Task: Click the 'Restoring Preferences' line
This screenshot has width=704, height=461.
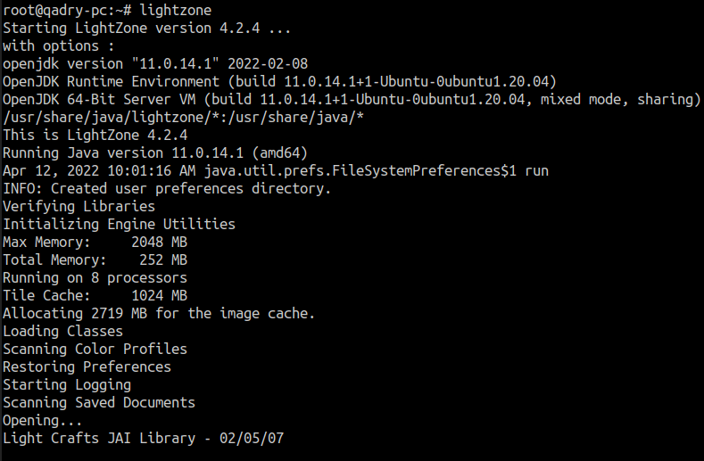Action: 87,367
